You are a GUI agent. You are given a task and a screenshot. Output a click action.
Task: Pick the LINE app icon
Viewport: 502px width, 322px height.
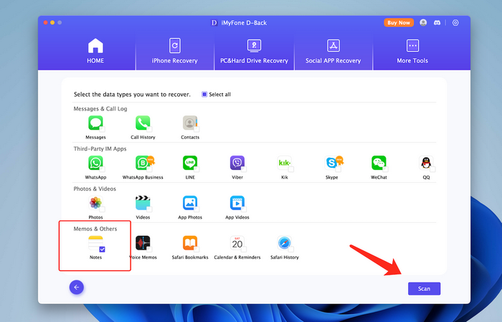pyautogui.click(x=190, y=163)
